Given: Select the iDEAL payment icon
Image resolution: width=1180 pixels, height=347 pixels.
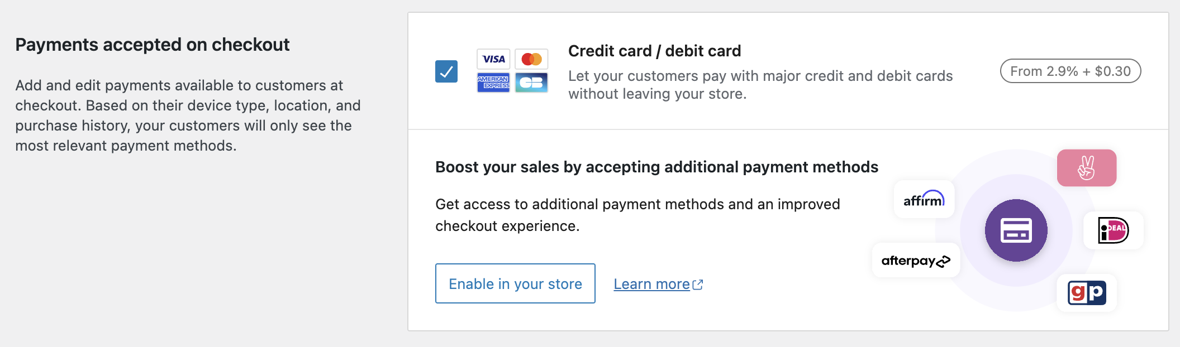Looking at the screenshot, I should tap(1113, 230).
